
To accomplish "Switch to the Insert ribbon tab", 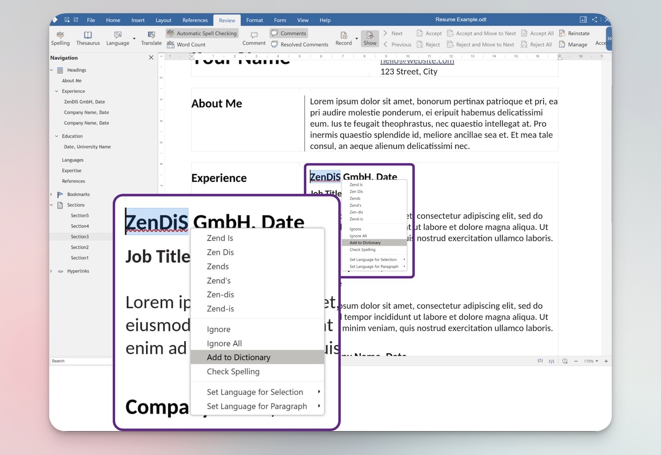I will click(x=137, y=20).
